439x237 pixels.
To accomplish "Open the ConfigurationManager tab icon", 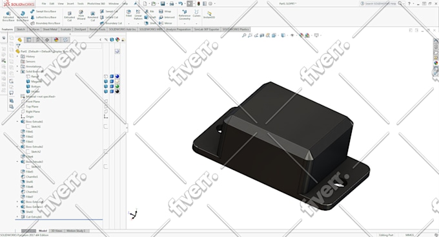I will coord(38,40).
